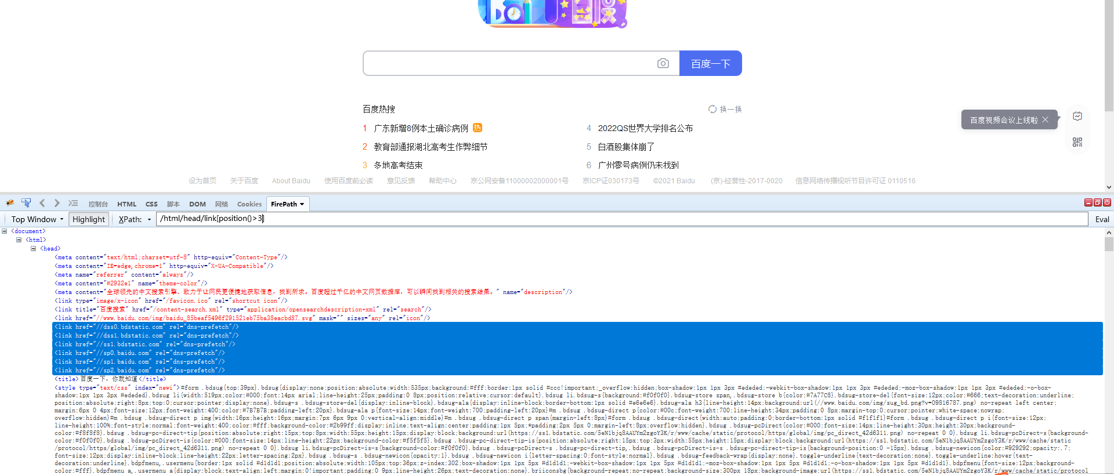
Task: Click the 帮助中心 footer link
Action: coord(443,181)
